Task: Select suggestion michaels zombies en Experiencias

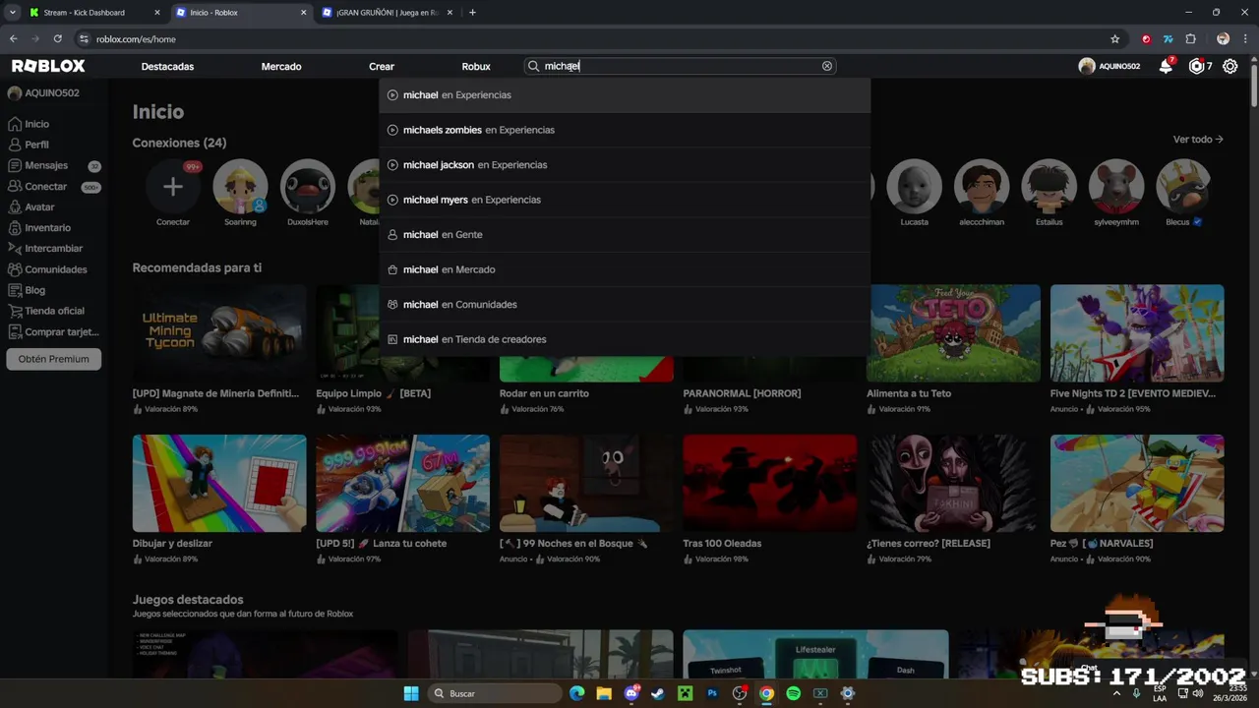Action: tap(625, 130)
